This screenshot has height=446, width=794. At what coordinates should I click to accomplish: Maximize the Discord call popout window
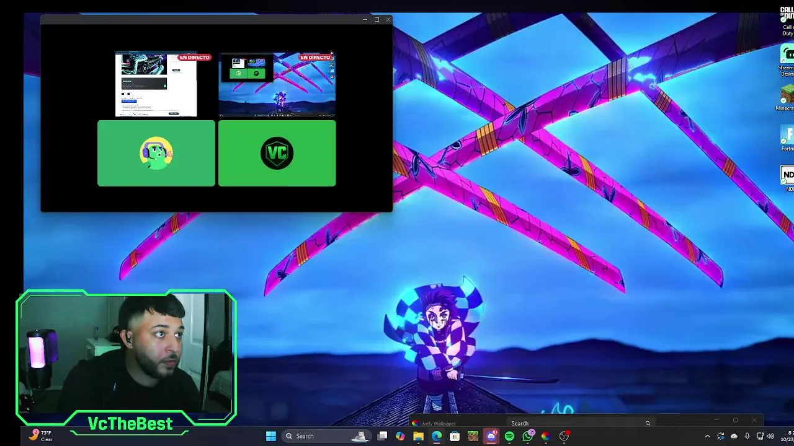(x=377, y=20)
